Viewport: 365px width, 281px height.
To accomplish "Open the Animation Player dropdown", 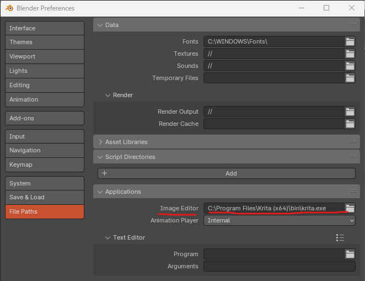I will [x=280, y=220].
